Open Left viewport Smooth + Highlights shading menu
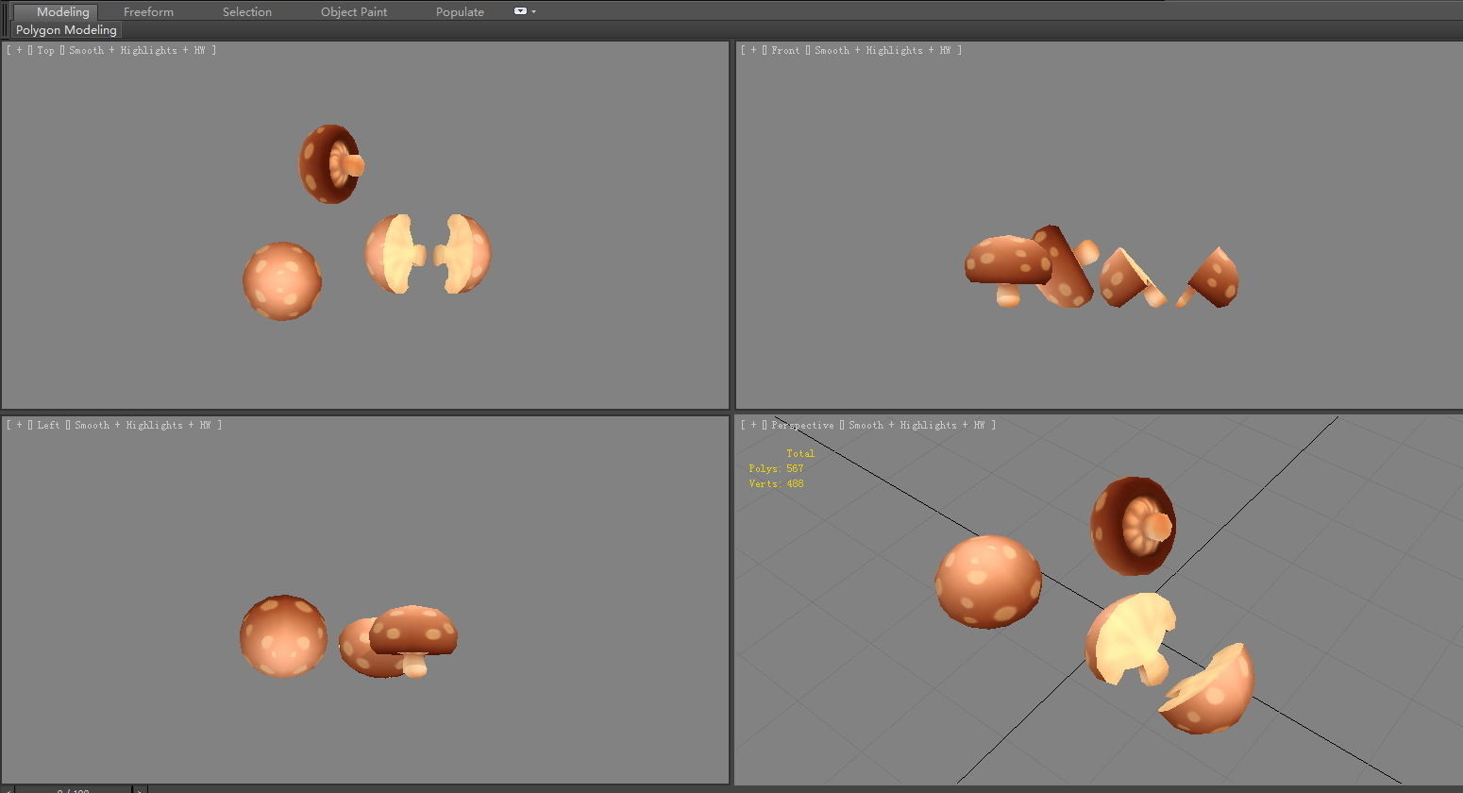This screenshot has height=793, width=1463. point(143,425)
